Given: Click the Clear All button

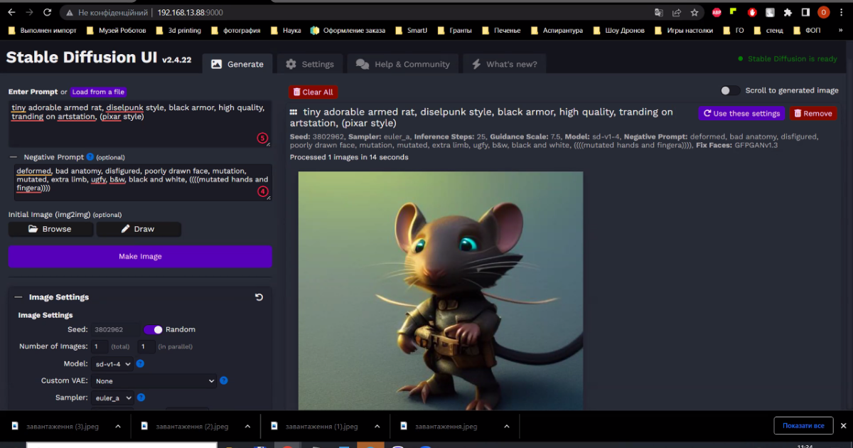Looking at the screenshot, I should tap(313, 92).
